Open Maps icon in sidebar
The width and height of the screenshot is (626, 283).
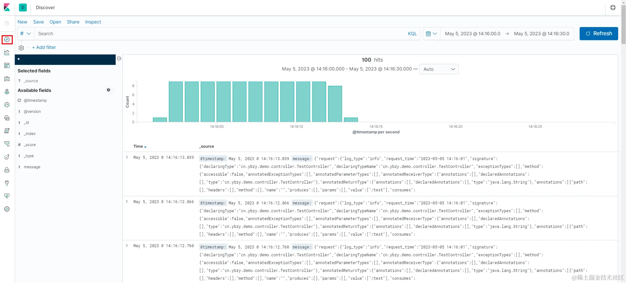coord(7,92)
